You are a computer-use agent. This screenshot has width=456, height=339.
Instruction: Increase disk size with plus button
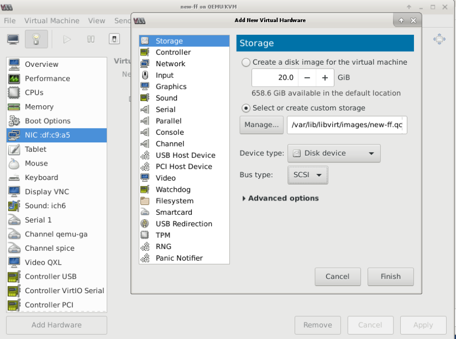pyautogui.click(x=325, y=78)
